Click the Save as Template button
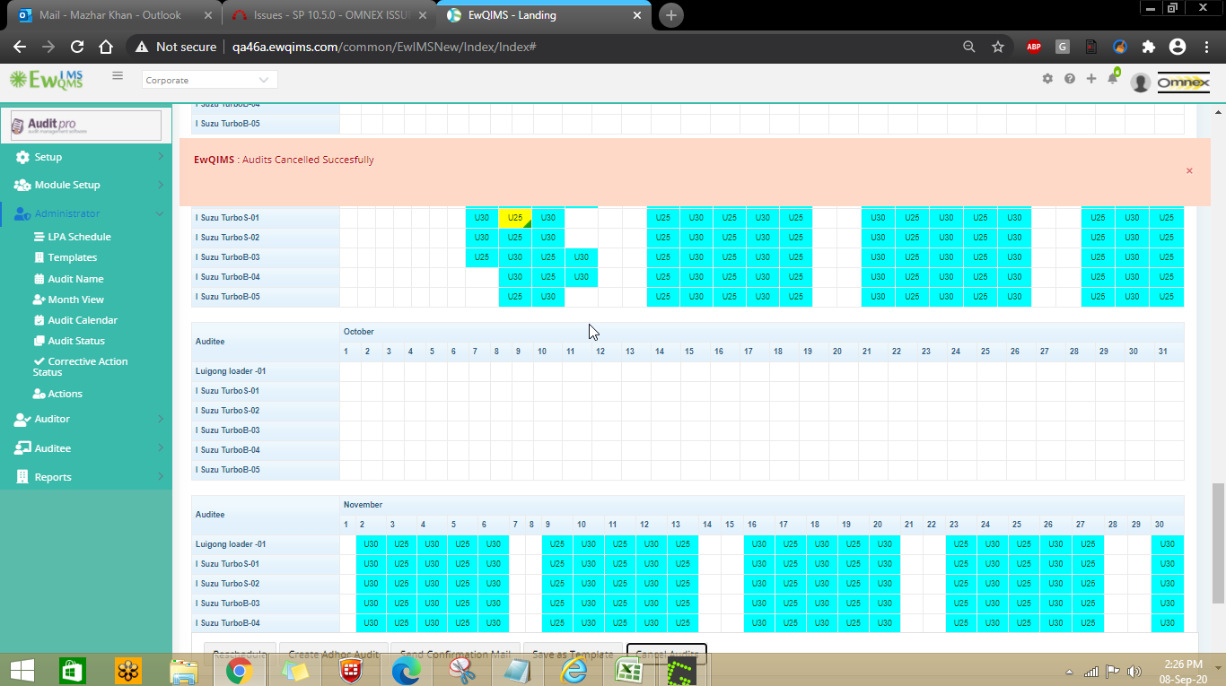The height and width of the screenshot is (686, 1226). 574,654
